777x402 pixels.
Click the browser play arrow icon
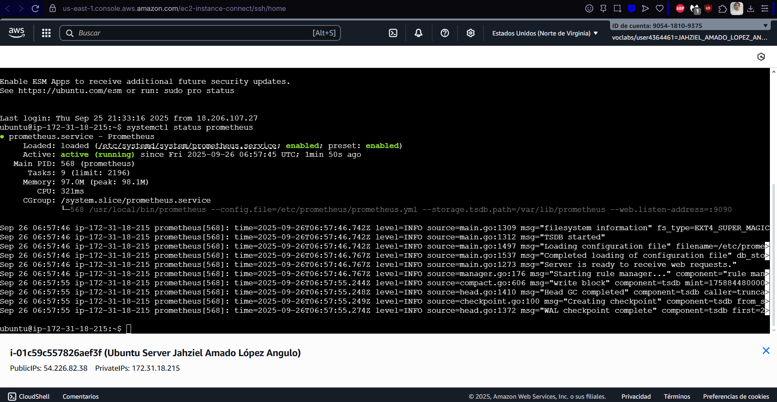point(646,8)
